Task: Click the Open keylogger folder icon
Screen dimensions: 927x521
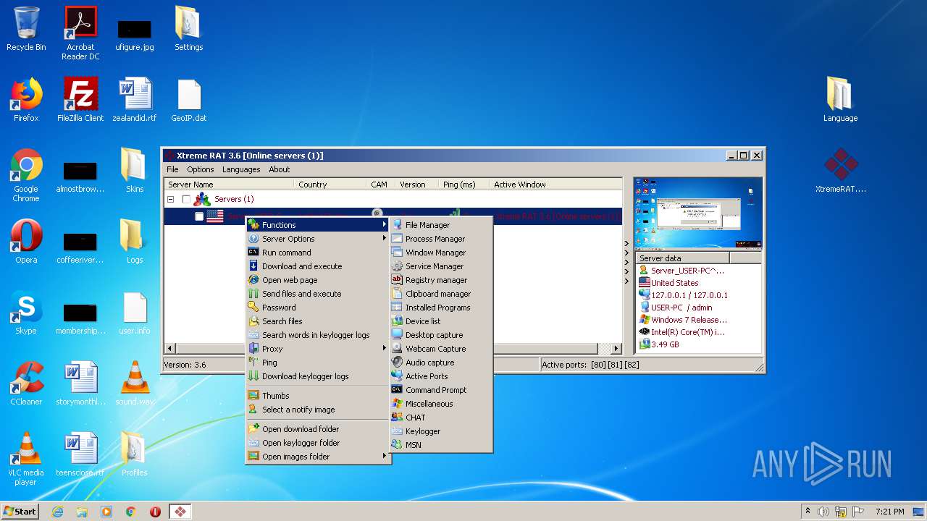Action: click(253, 443)
